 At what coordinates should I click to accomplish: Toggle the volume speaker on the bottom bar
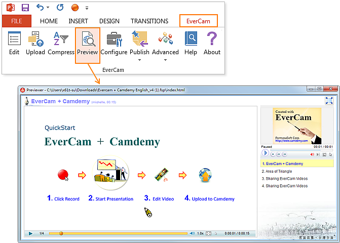[192, 233]
